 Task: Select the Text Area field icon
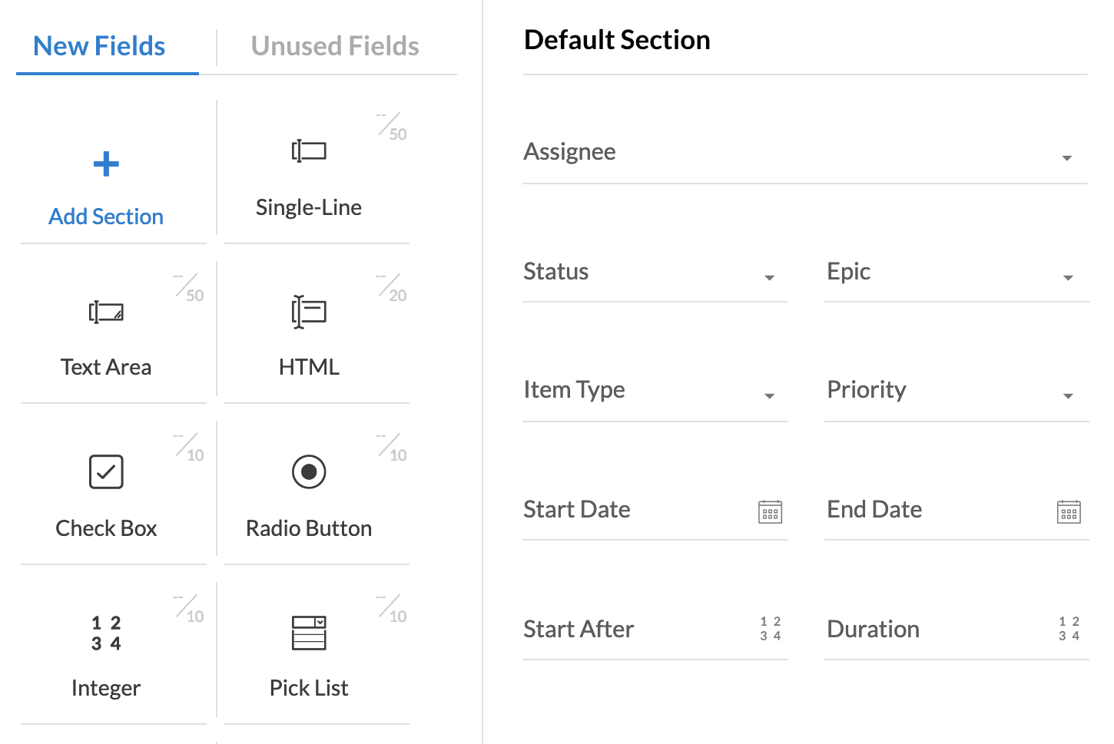point(106,312)
